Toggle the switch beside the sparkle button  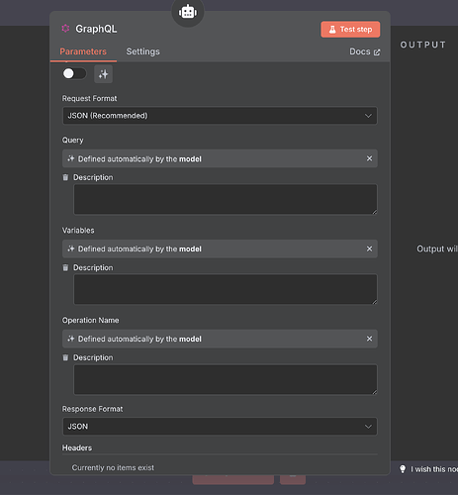(x=74, y=73)
